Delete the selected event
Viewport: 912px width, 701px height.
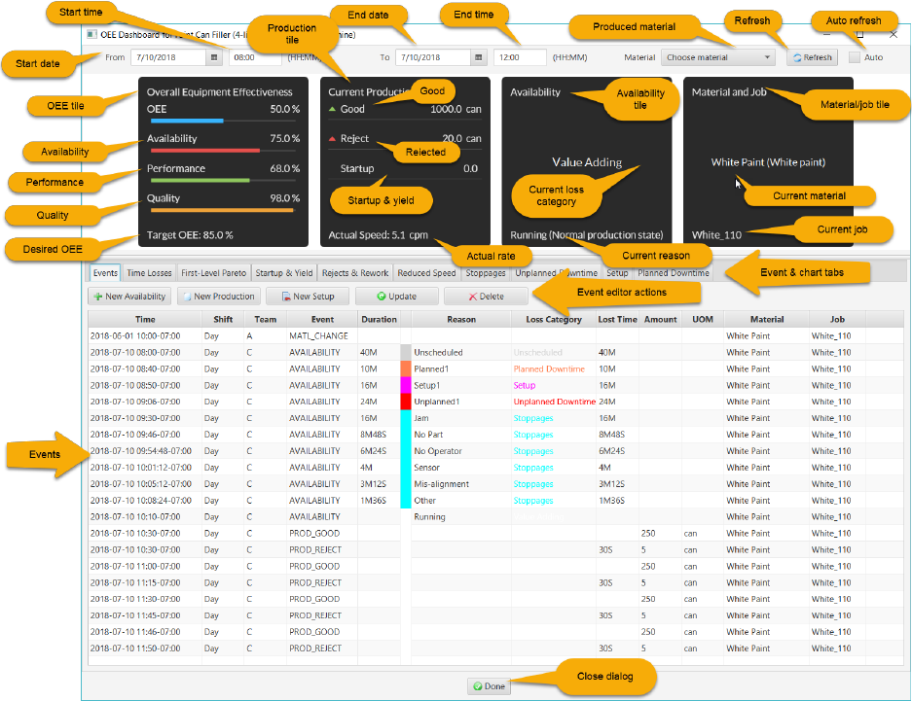point(486,297)
